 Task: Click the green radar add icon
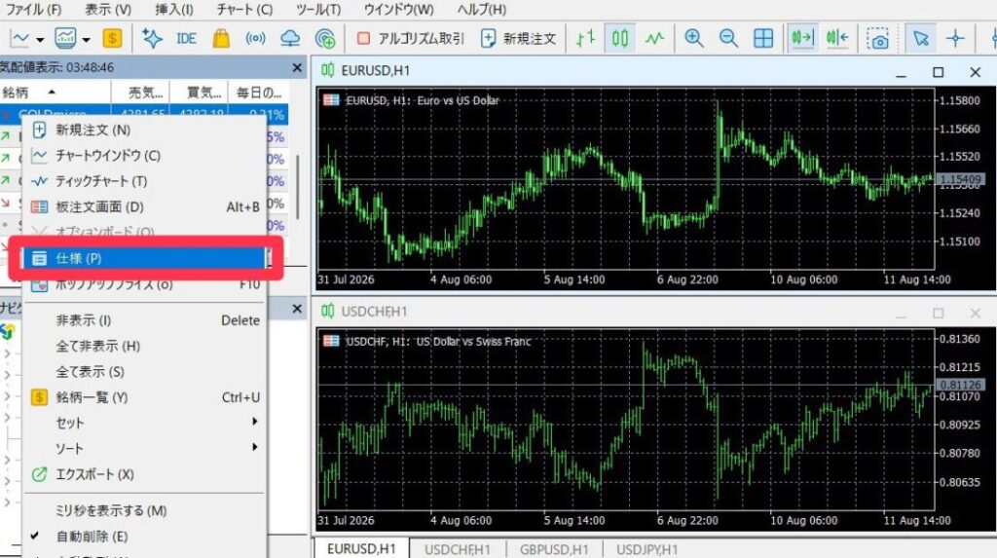(325, 39)
